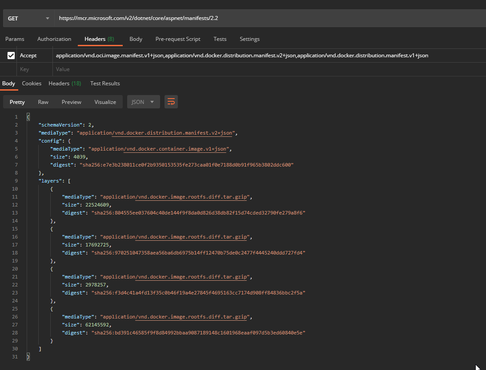486x370 pixels.
Task: Open the GET method dropdown
Action: [x=28, y=18]
